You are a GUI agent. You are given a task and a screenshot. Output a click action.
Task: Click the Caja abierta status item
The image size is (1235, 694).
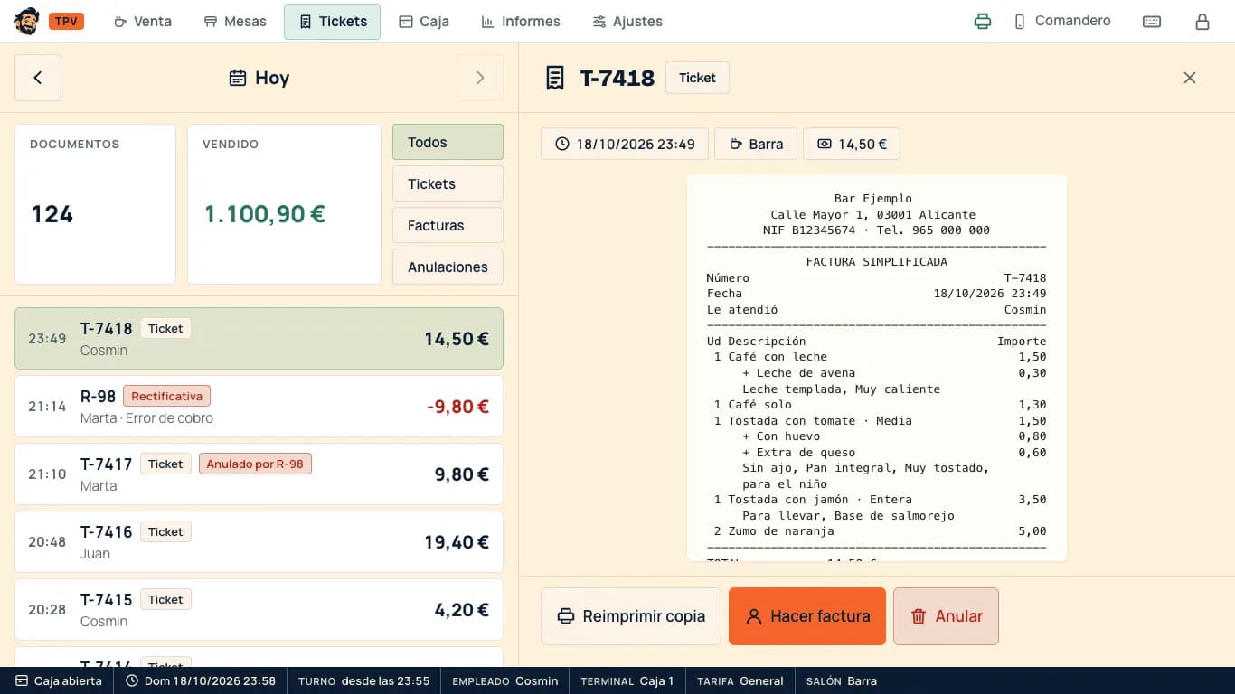(x=58, y=680)
